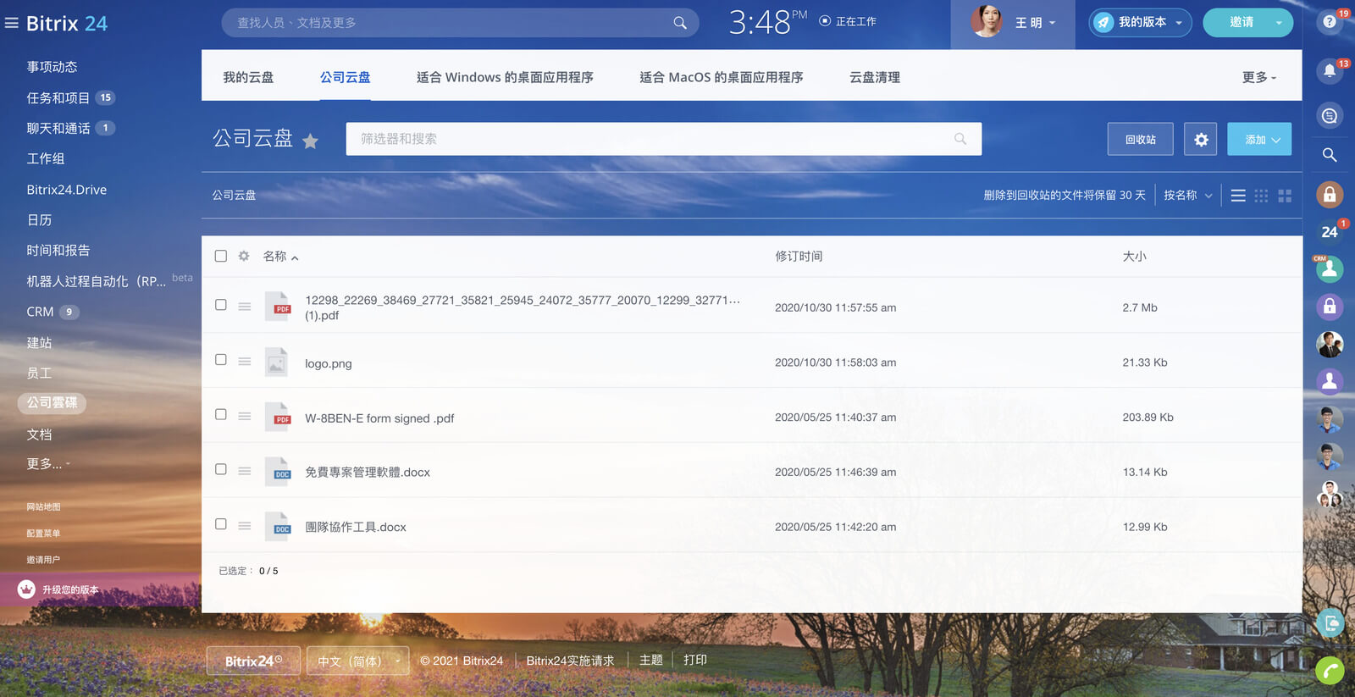Open 适合 MacOS 的桌面应用程序 tab
This screenshot has height=697, width=1355.
[722, 77]
